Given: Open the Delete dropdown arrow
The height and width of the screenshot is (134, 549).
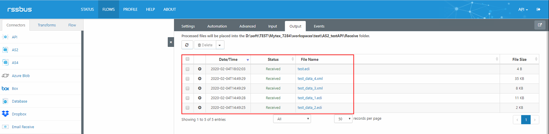Looking at the screenshot, I should tap(220, 45).
